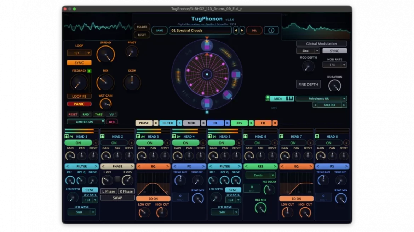Image resolution: width=414 pixels, height=232 pixels.
Task: Click right arrow on Head 3 EQ selector
Action: pos(167,166)
